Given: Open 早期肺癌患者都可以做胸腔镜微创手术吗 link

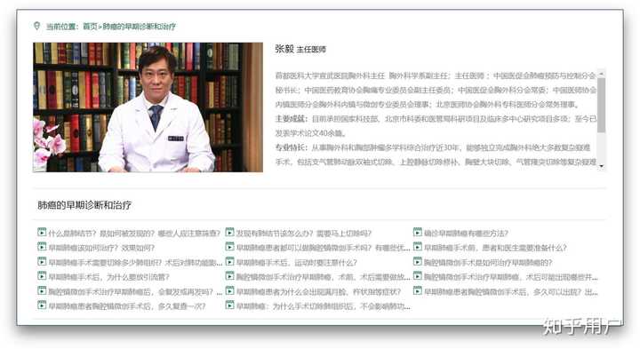Looking at the screenshot, I should tap(323, 248).
